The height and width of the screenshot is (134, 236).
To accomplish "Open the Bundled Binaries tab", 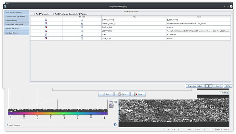I will coord(16,33).
